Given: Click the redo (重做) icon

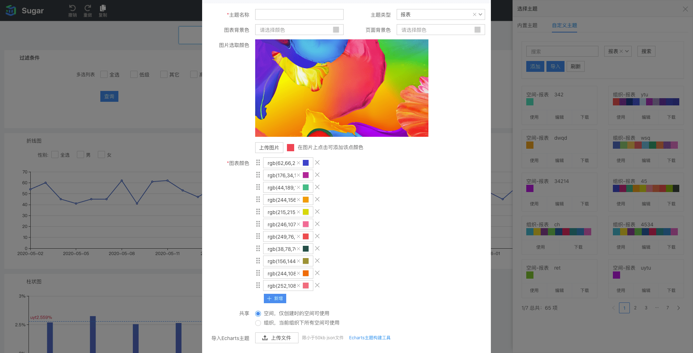Looking at the screenshot, I should tap(88, 8).
